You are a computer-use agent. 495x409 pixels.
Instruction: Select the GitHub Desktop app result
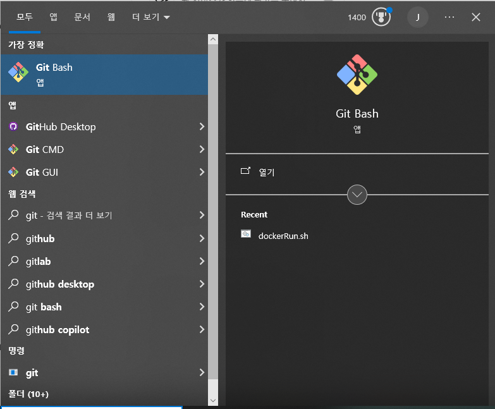[x=104, y=126]
